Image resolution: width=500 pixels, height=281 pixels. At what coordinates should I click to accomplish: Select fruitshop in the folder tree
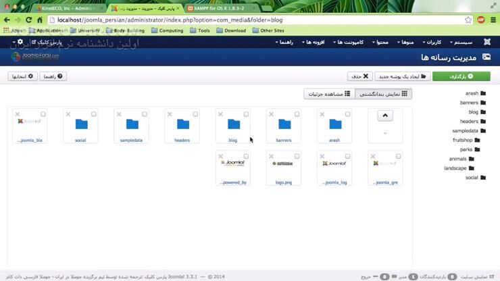coord(464,140)
